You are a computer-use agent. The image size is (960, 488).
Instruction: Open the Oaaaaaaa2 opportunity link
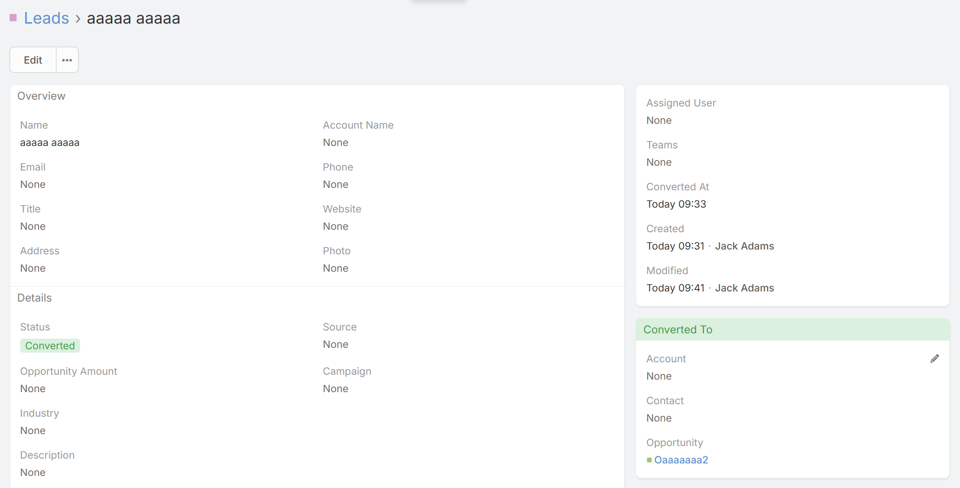click(681, 460)
